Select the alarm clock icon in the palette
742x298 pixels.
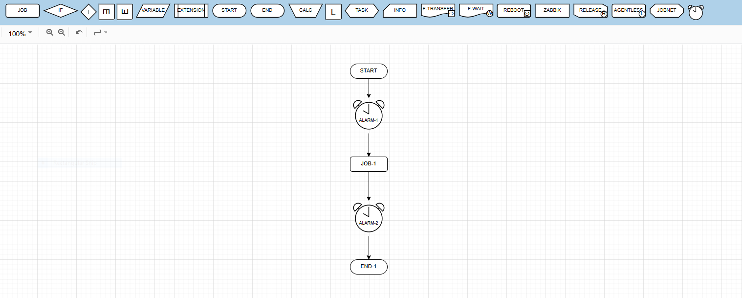696,12
